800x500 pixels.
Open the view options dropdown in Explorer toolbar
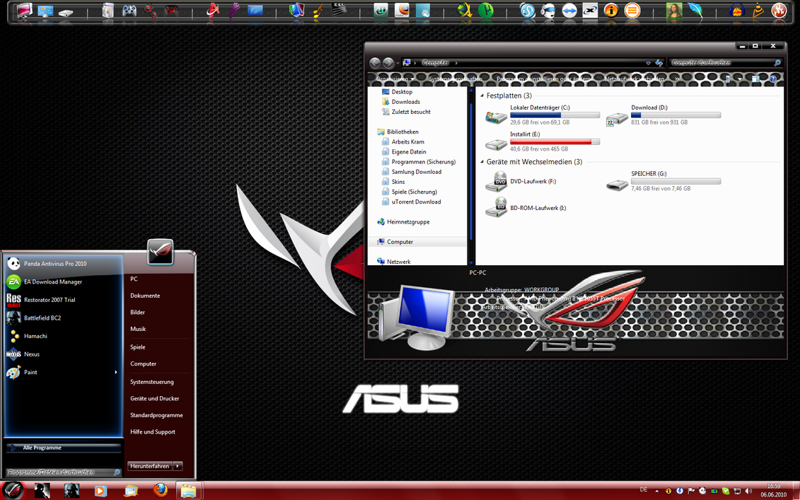740,79
